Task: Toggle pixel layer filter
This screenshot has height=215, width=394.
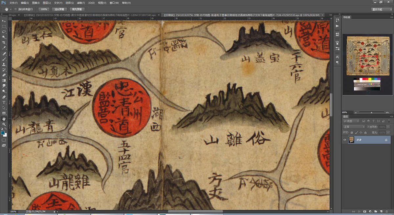Action: coord(363,121)
